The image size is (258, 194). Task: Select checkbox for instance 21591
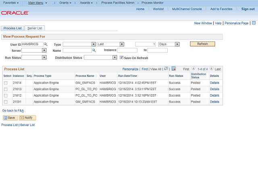click(x=6, y=102)
